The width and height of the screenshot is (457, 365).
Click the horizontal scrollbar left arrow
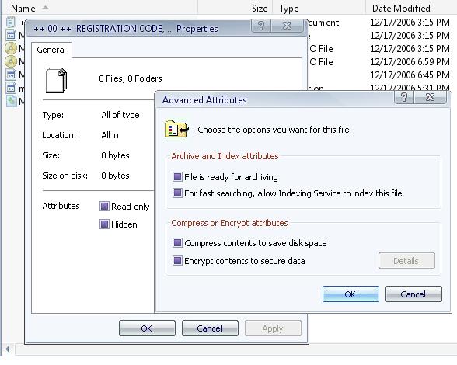(x=7, y=349)
